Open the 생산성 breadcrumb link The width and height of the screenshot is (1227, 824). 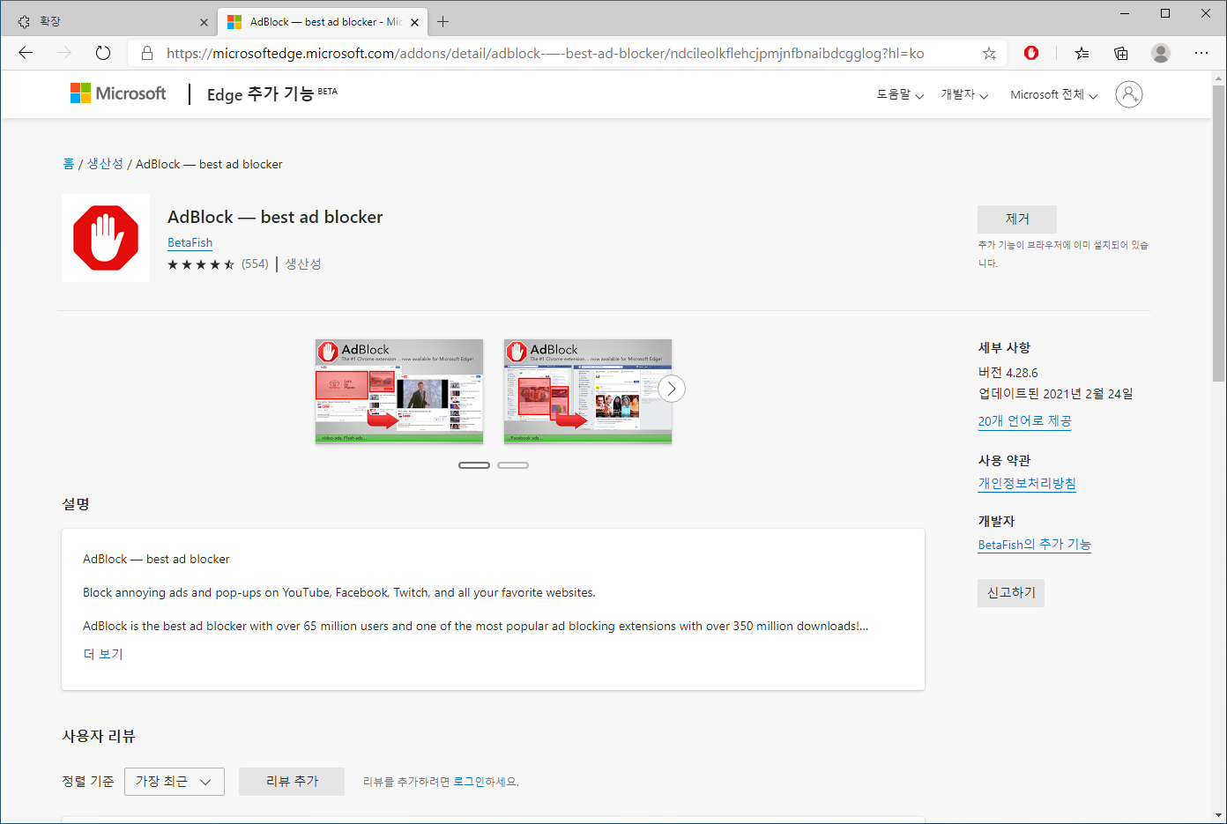pos(105,164)
